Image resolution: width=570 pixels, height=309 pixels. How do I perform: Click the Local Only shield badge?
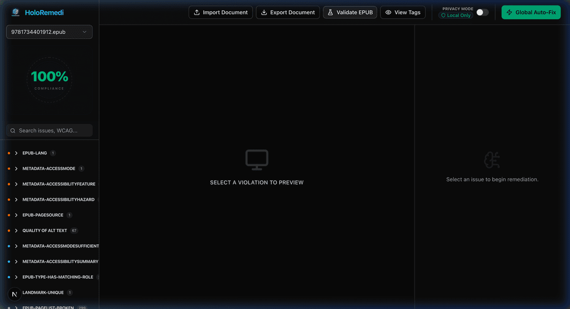[x=456, y=16]
